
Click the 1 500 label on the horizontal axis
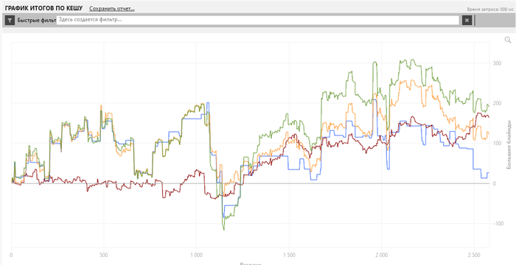click(289, 255)
